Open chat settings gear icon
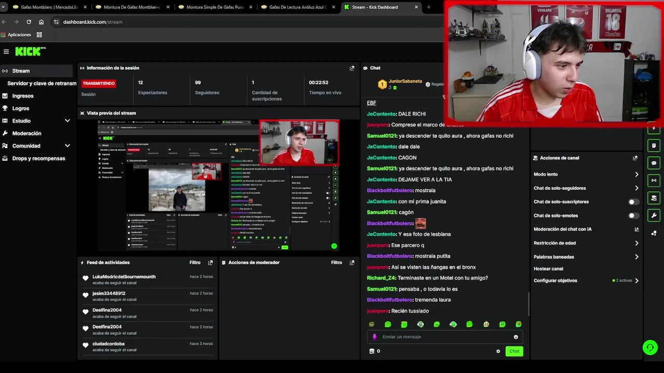The height and width of the screenshot is (373, 664). tap(498, 351)
